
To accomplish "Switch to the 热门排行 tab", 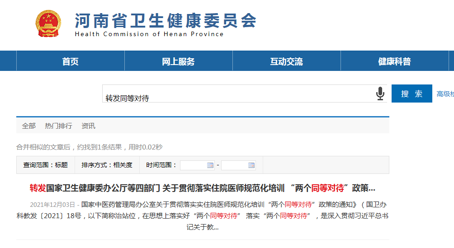I will 58,126.
